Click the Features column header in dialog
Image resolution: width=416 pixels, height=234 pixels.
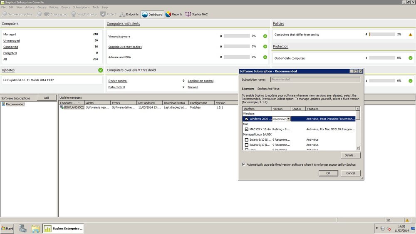pyautogui.click(x=330, y=109)
